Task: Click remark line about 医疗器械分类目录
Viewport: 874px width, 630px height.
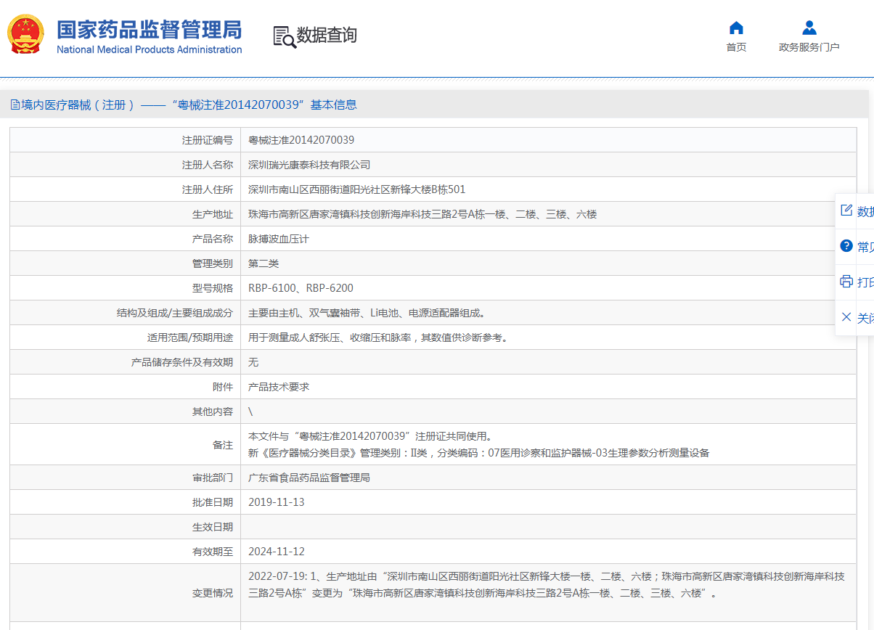Action: (x=479, y=453)
